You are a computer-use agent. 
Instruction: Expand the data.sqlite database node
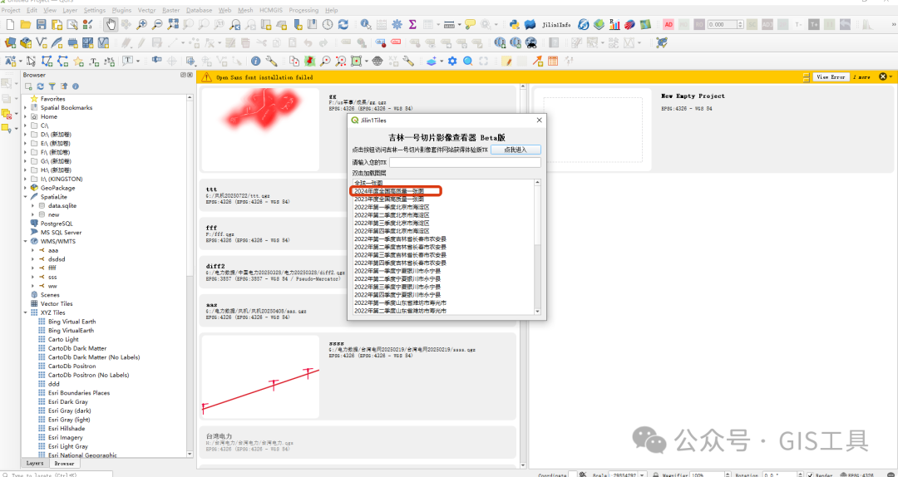click(32, 205)
